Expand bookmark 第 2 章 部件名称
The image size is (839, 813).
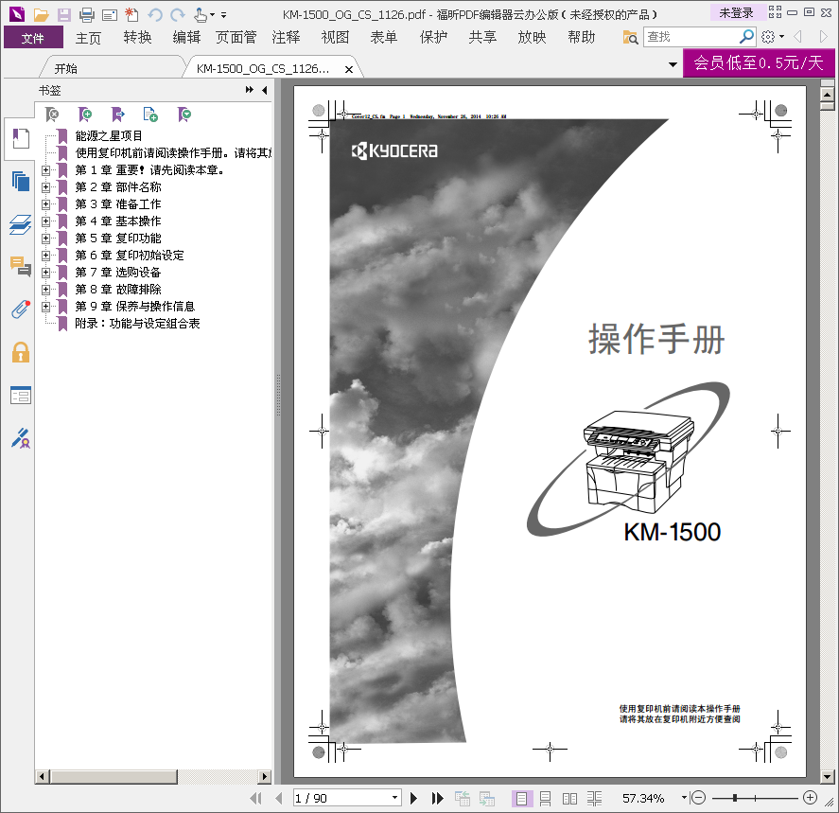pyautogui.click(x=46, y=187)
